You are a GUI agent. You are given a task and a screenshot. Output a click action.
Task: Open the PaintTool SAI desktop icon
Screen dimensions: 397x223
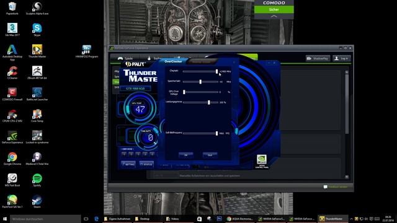click(12, 201)
